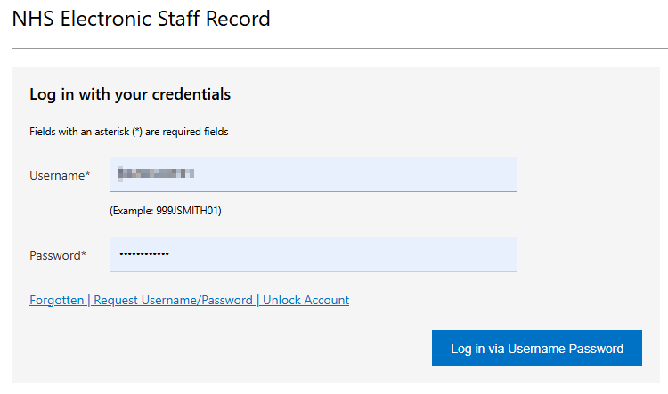This screenshot has width=668, height=394.
Task: Click the 'Username*' label
Action: tap(60, 175)
